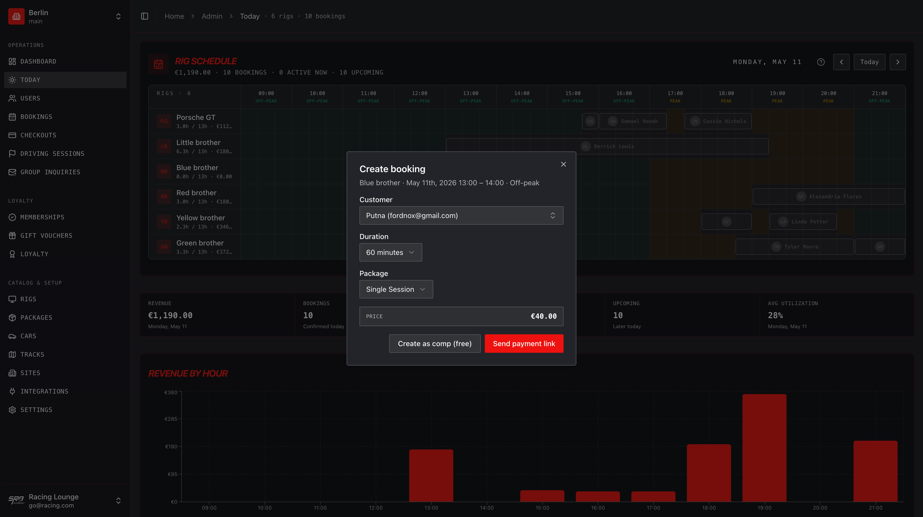Select the Blue brother rig row
The image size is (923, 517).
tap(195, 171)
